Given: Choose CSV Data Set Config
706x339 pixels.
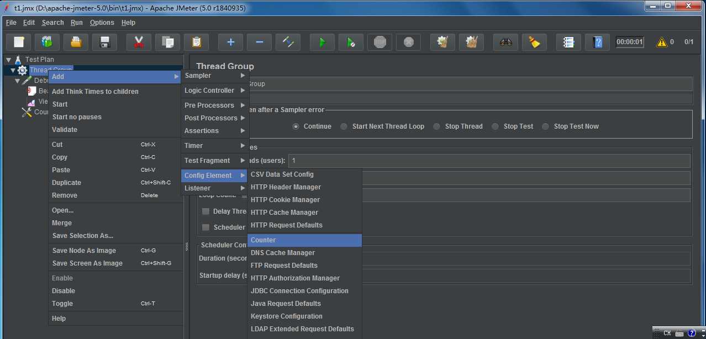Looking at the screenshot, I should pos(304,174).
